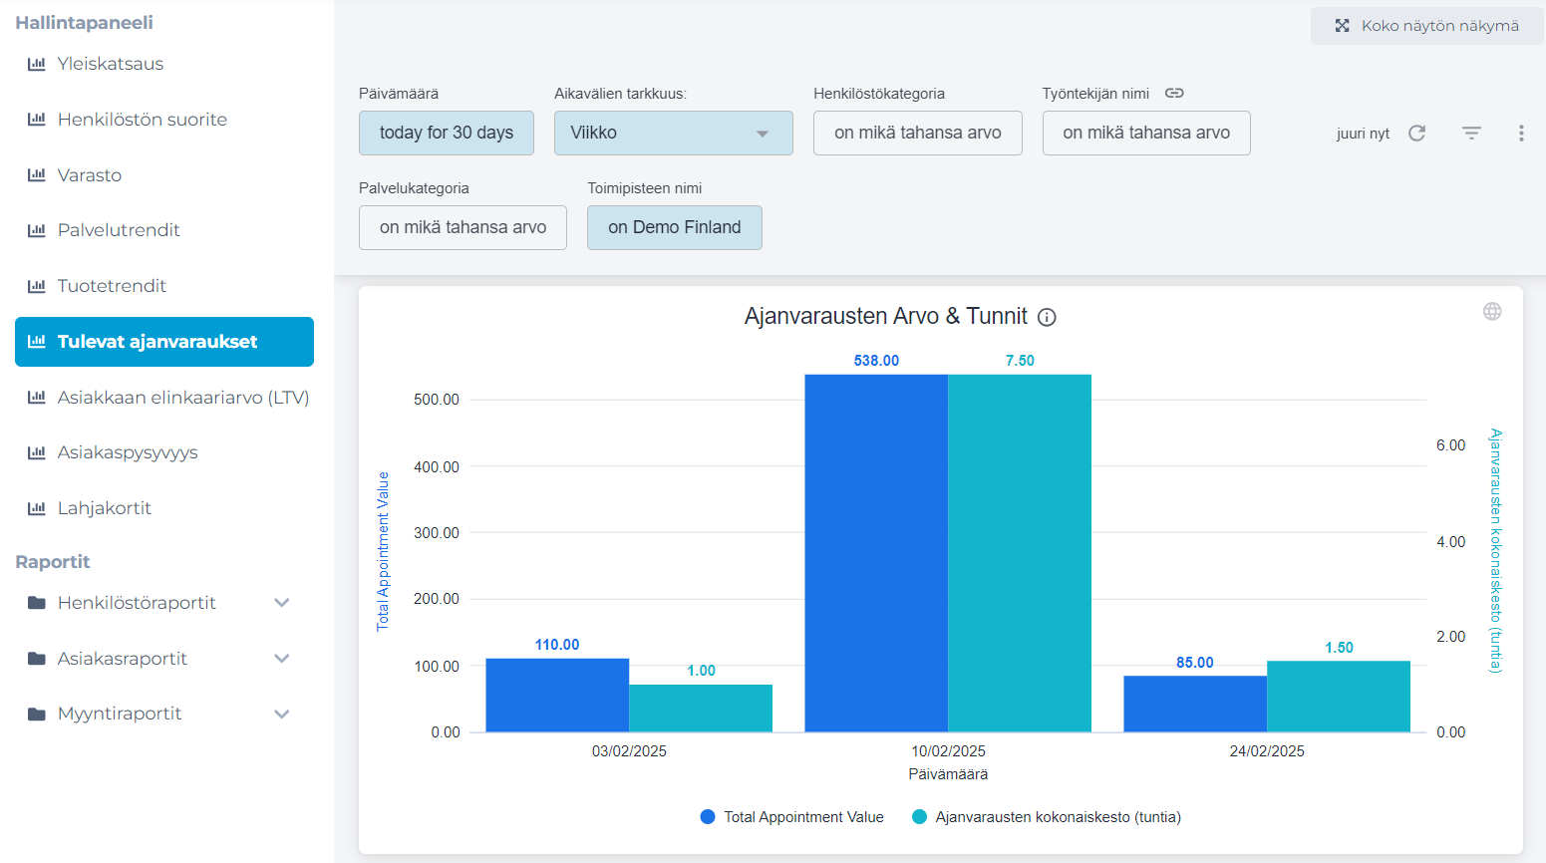Click the refresh icon next to juuri nyt
This screenshot has height=863, width=1546.
pos(1416,133)
